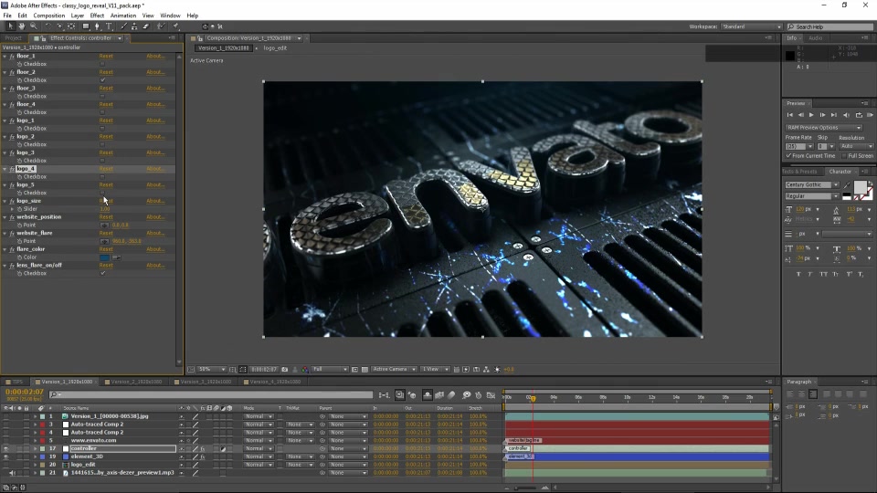The width and height of the screenshot is (877, 493).
Task: Click the RAM preview button
Action: point(870,115)
